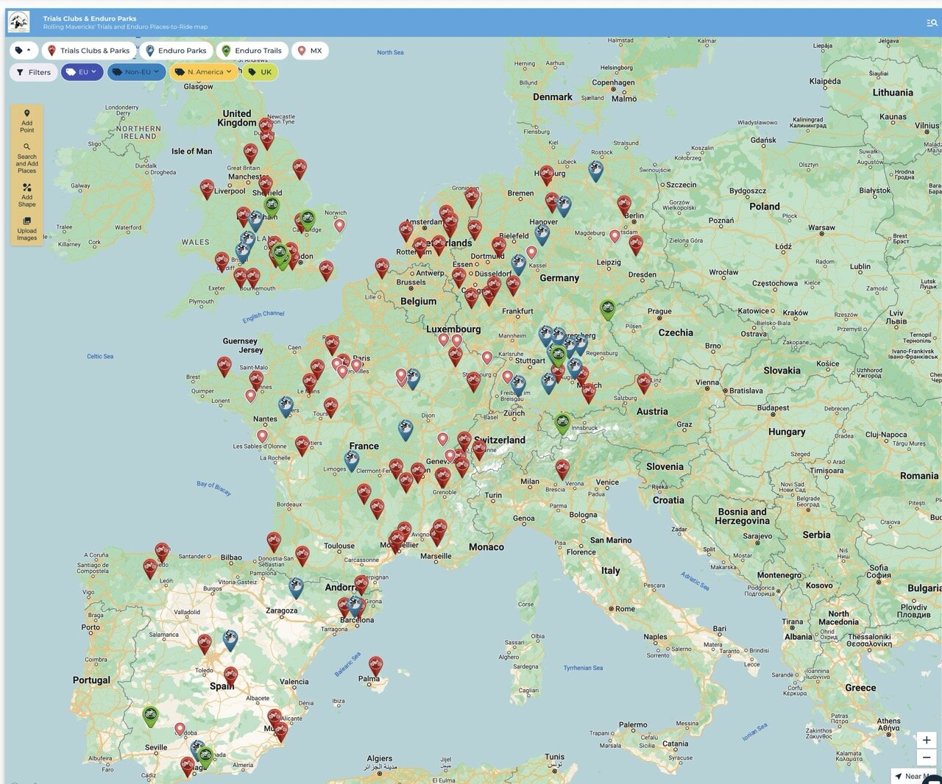Click the Upload Images tool
This screenshot has height=784, width=942.
pyautogui.click(x=26, y=229)
